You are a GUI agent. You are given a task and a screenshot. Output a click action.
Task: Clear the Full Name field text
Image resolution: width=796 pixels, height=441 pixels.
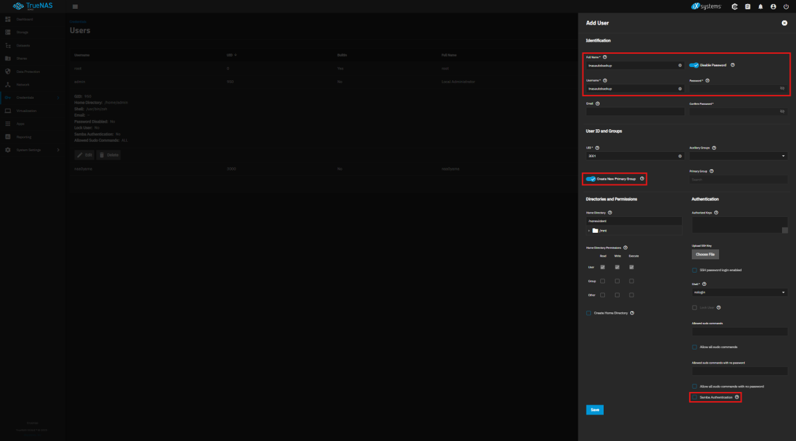(x=680, y=66)
